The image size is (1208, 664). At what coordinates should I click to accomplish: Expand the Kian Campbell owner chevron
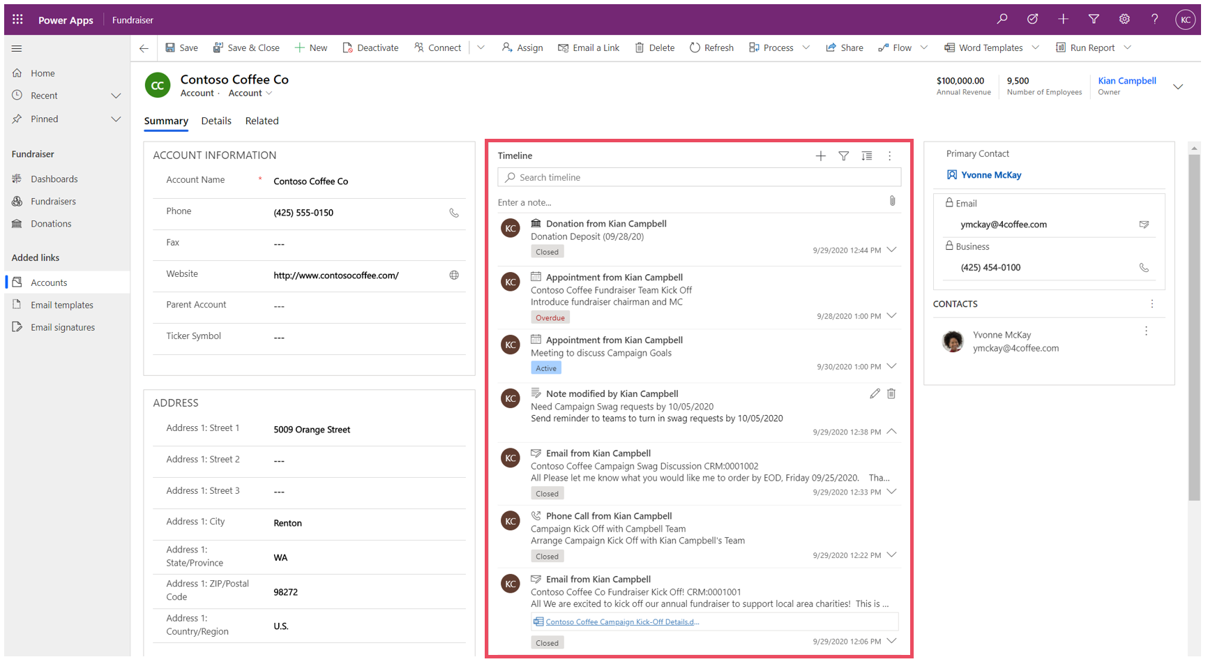click(1179, 86)
